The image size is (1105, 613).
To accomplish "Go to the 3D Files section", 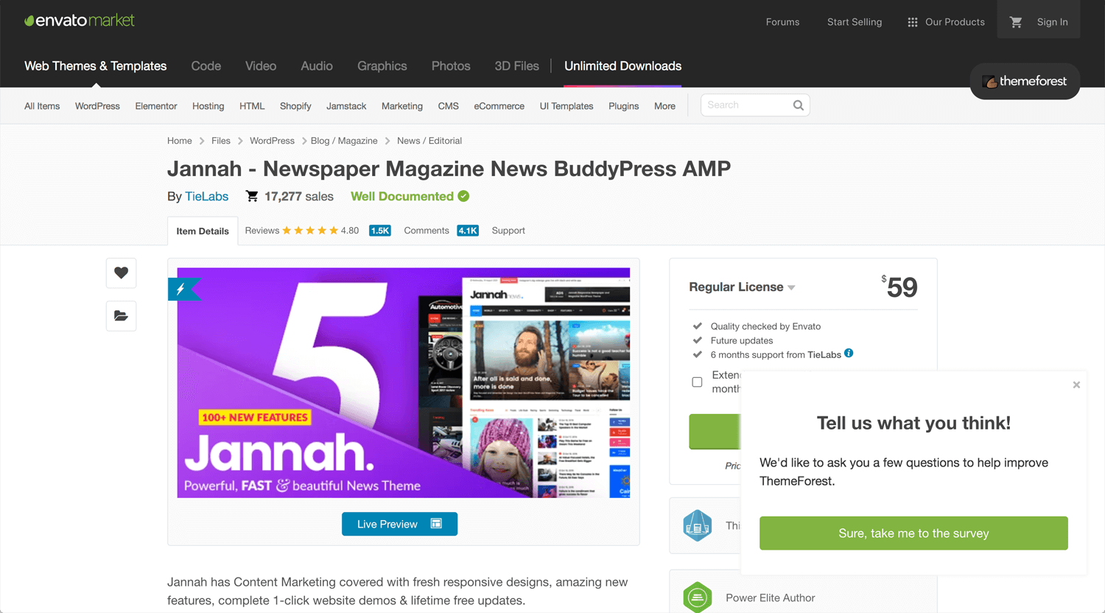I will (x=517, y=66).
